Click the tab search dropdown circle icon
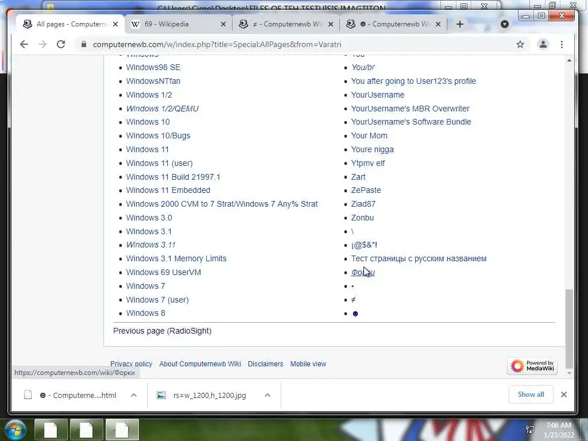Screen dimensions: 588x441 click(x=505, y=24)
